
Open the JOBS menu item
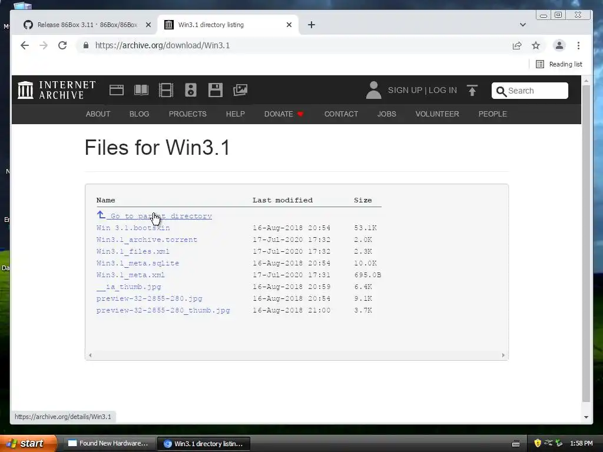click(x=387, y=114)
